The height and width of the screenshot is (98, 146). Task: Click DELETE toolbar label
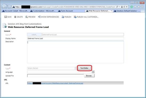20,17
